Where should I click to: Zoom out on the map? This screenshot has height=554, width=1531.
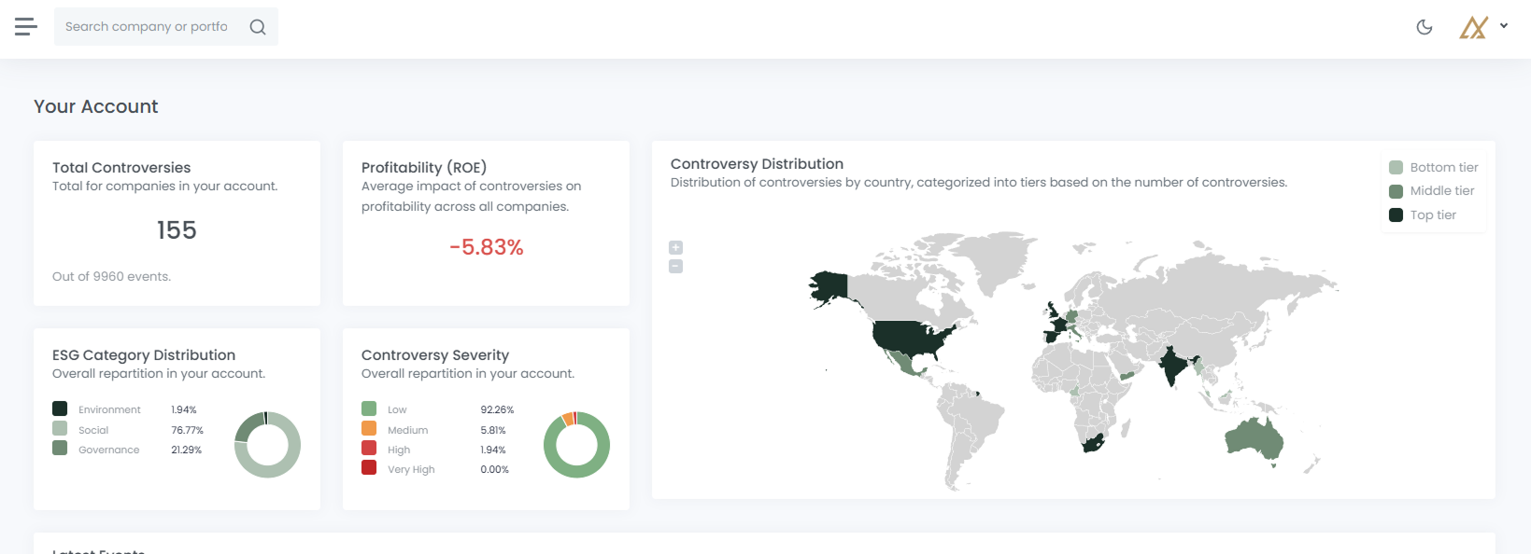(676, 266)
